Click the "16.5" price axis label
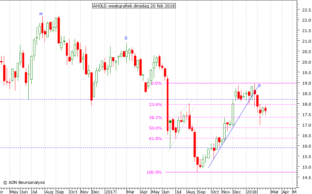 click(306, 136)
